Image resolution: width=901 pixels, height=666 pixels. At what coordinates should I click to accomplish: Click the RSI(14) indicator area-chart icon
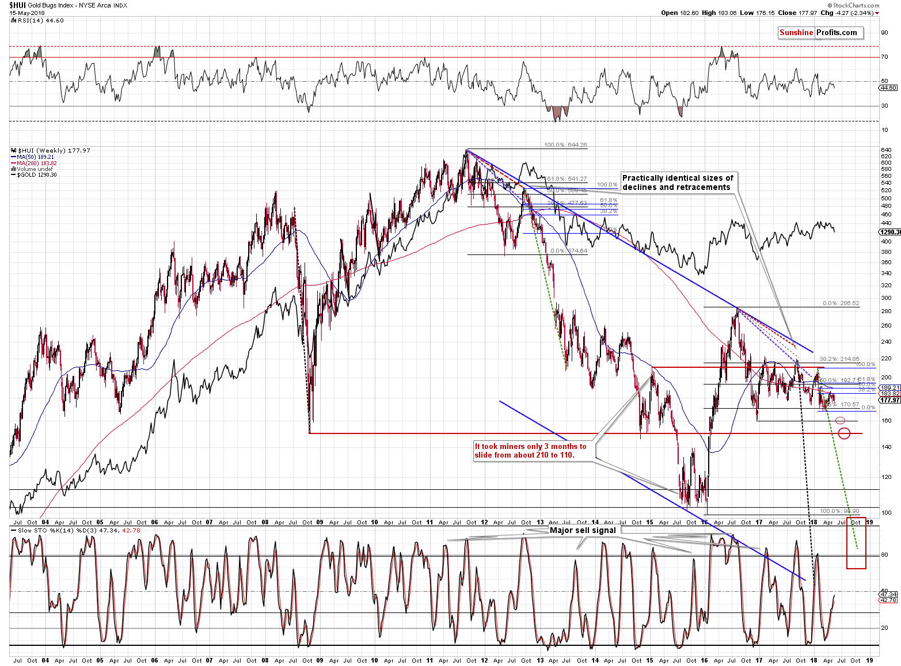point(14,20)
